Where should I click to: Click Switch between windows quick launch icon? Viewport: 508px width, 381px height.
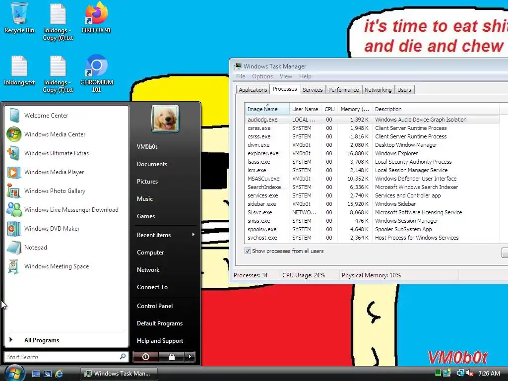[48, 374]
